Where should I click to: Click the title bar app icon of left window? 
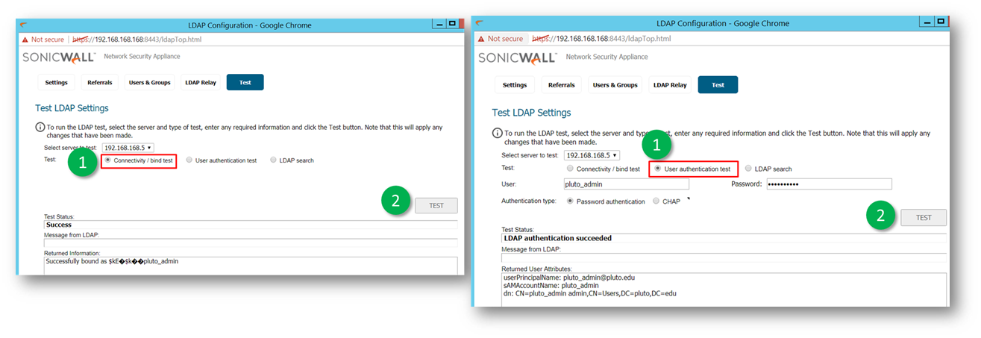pyautogui.click(x=25, y=25)
